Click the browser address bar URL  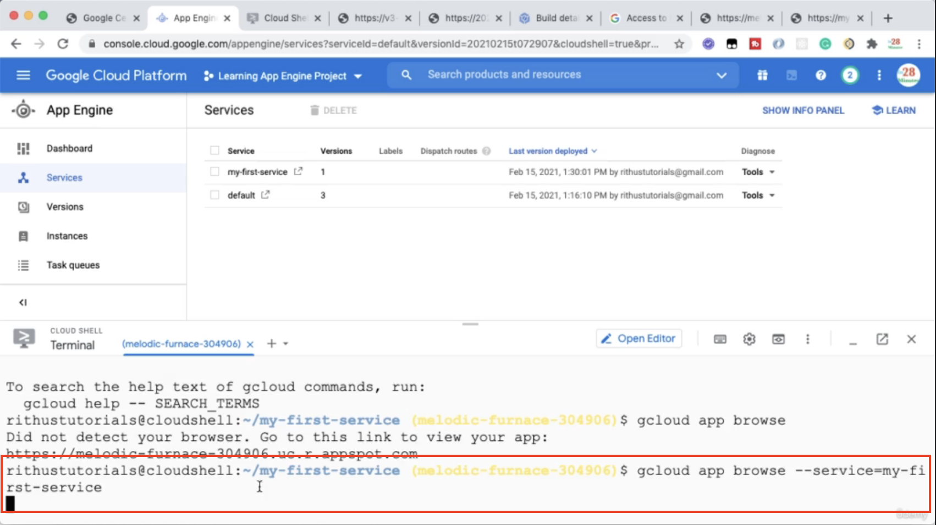381,44
